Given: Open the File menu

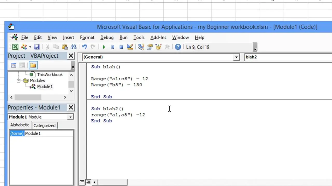Looking at the screenshot, I should click(x=25, y=37).
